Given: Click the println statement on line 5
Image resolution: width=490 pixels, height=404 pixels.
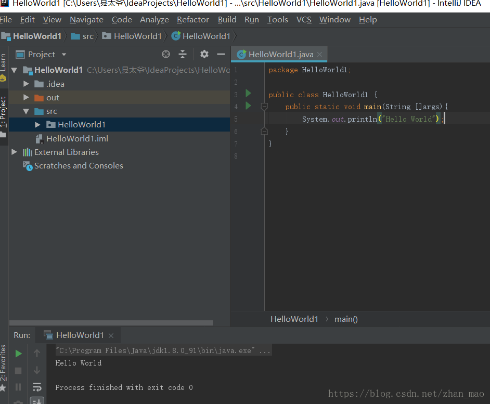Looking at the screenshot, I should 372,119.
